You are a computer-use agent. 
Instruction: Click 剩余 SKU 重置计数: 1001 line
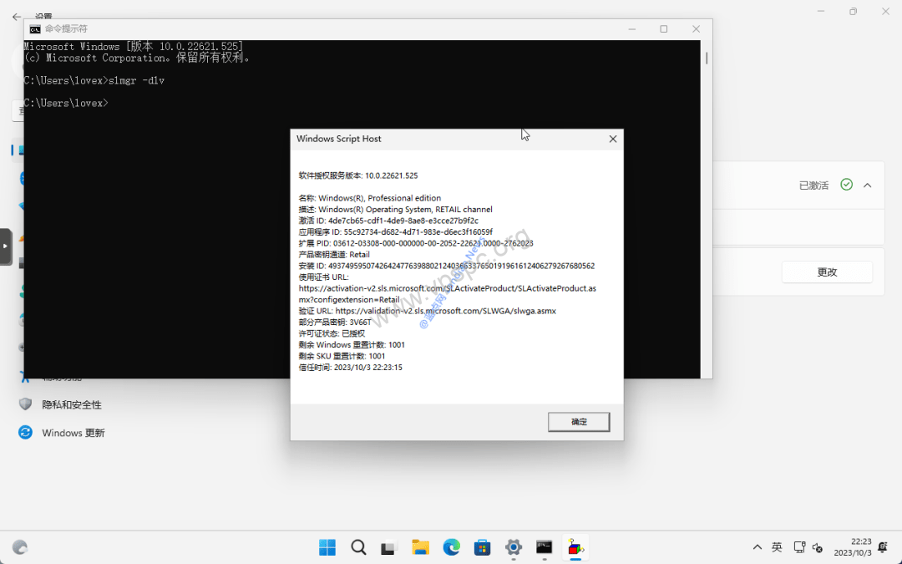point(342,356)
